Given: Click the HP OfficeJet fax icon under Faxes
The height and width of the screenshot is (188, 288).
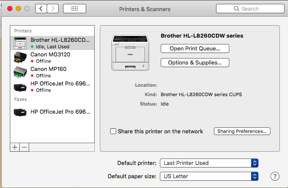Looking at the screenshot, I should point(20,112).
